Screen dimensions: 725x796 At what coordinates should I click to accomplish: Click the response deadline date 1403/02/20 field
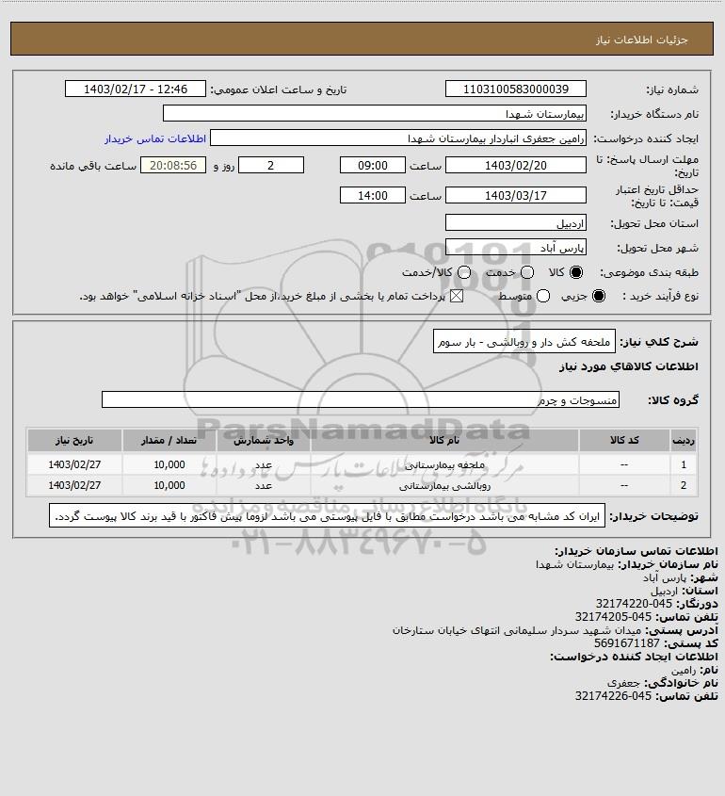point(515,166)
